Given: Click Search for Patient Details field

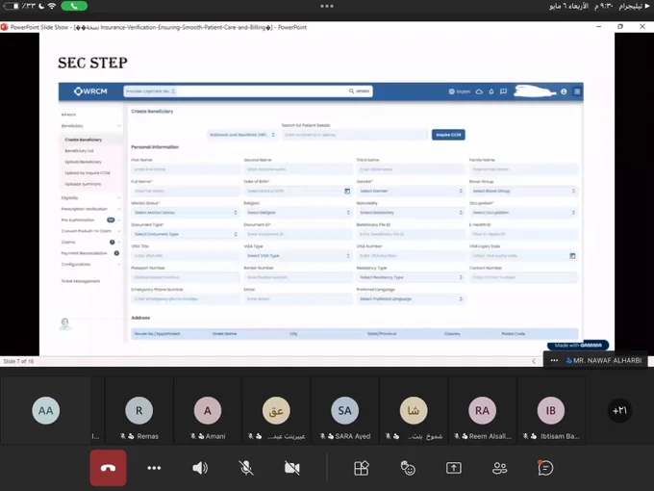Looking at the screenshot, I should pyautogui.click(x=355, y=135).
